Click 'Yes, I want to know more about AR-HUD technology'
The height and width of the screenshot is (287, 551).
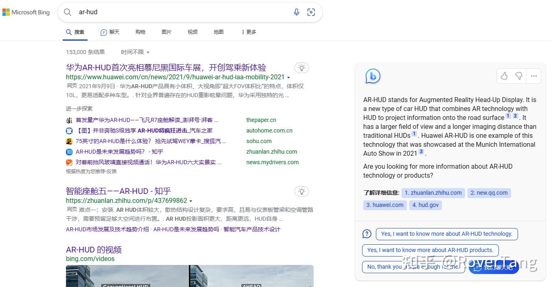click(447, 234)
